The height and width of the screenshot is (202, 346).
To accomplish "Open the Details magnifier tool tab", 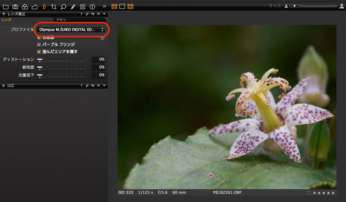I will click(x=63, y=6).
